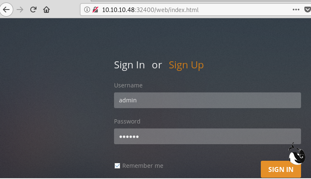Click the Password field label
This screenshot has width=311, height=179.
coord(127,121)
